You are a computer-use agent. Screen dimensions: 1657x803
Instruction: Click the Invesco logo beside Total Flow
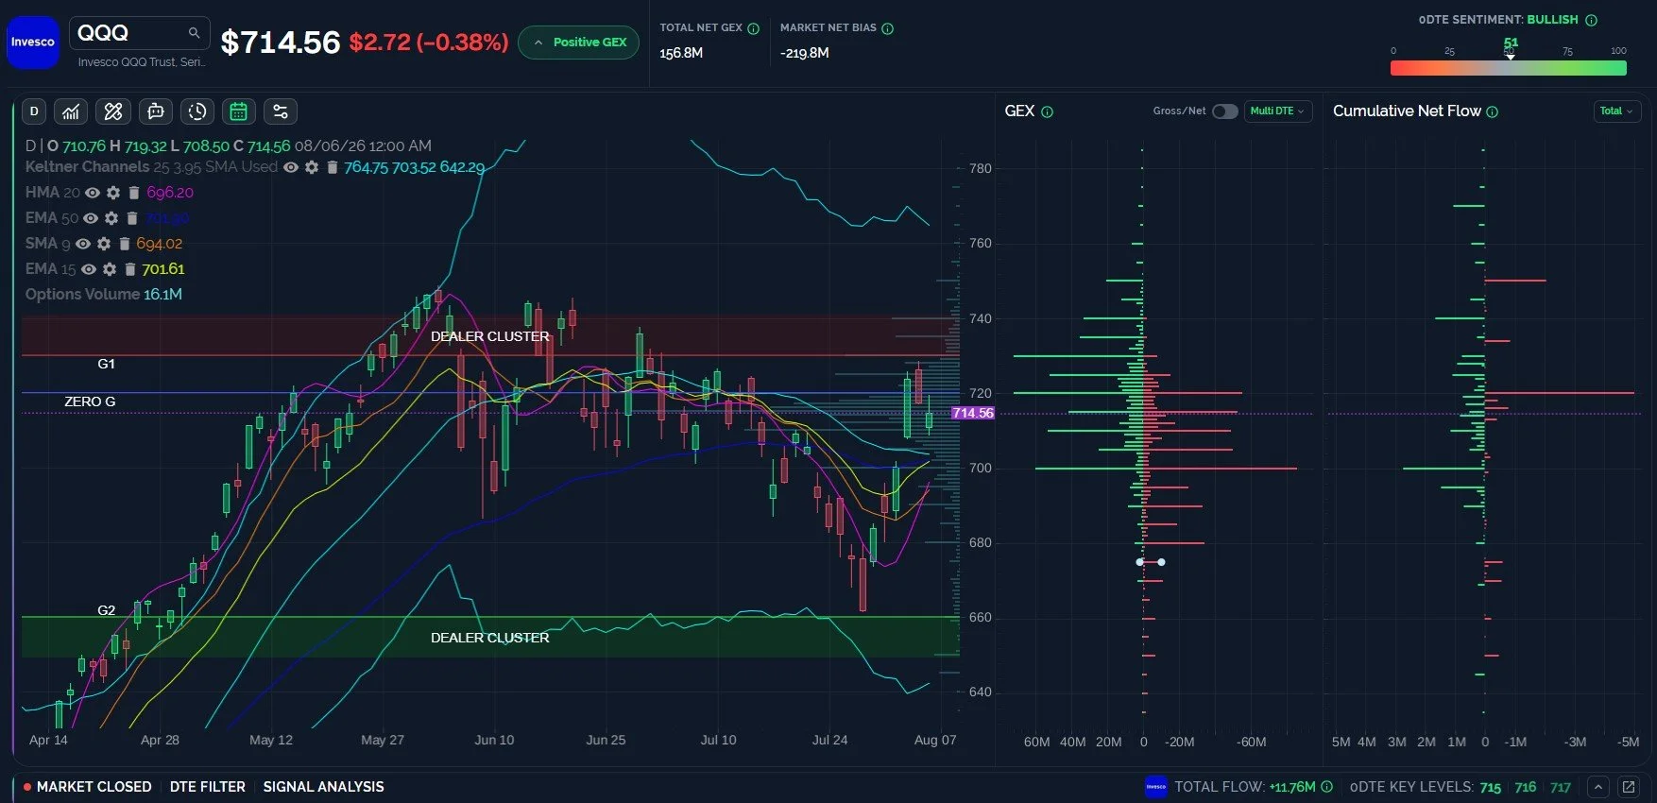(x=1156, y=787)
